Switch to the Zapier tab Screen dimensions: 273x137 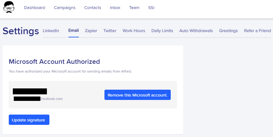91,31
